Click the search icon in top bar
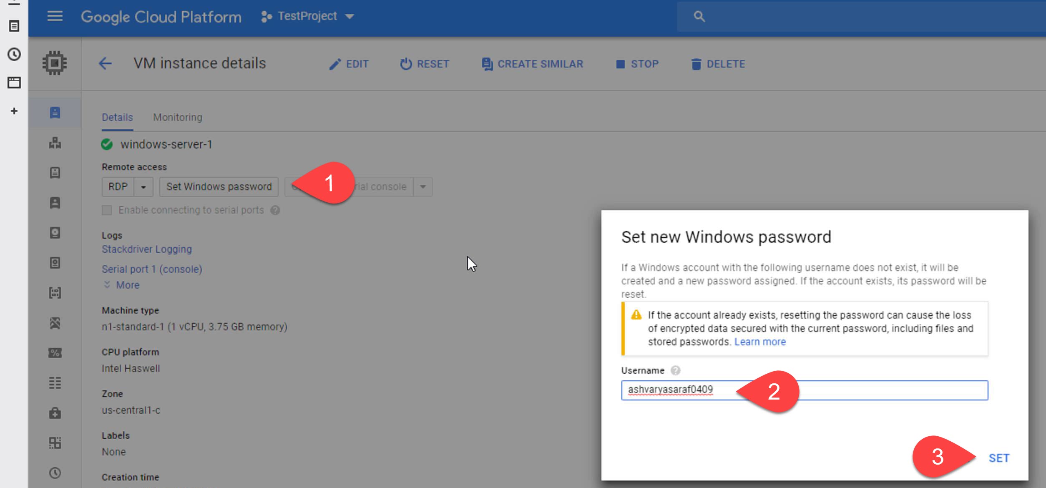The height and width of the screenshot is (488, 1046). [x=699, y=17]
